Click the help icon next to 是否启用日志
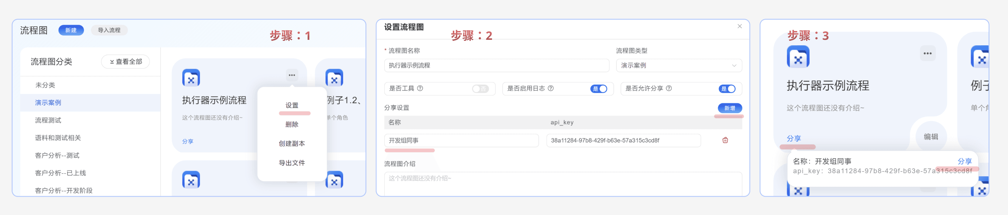This screenshot has height=215, width=1008. 551,88
